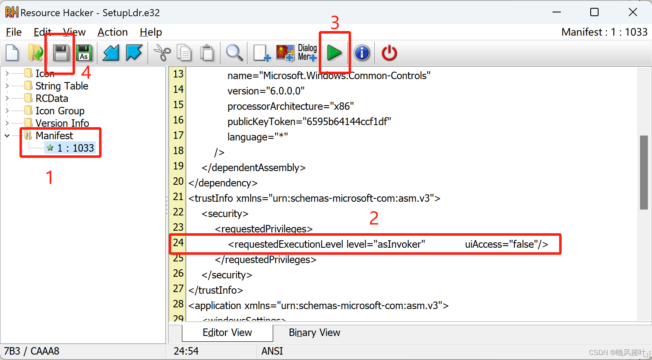This screenshot has height=360, width=652.
Task: Click the 24:54 cursor position status
Action: point(186,351)
